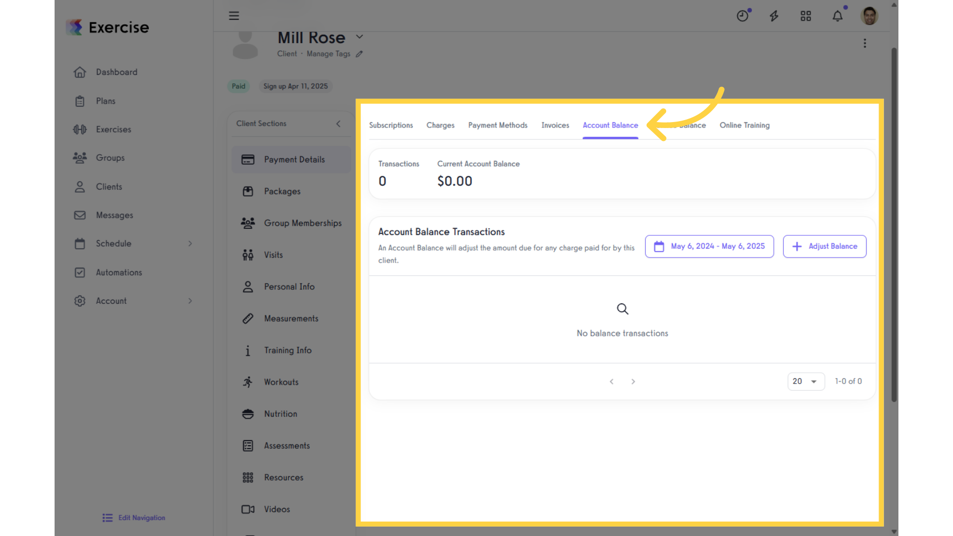This screenshot has height=536, width=953.
Task: Click the Sign up Apr 11, 2025 badge
Action: (295, 86)
